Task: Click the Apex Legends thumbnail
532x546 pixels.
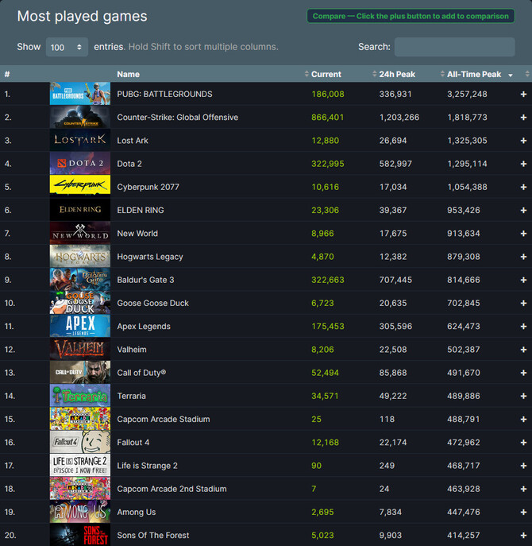Action: [80, 326]
